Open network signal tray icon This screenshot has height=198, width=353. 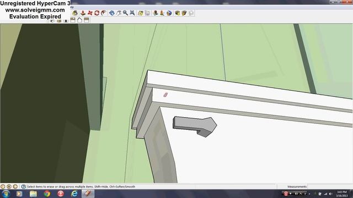click(325, 194)
